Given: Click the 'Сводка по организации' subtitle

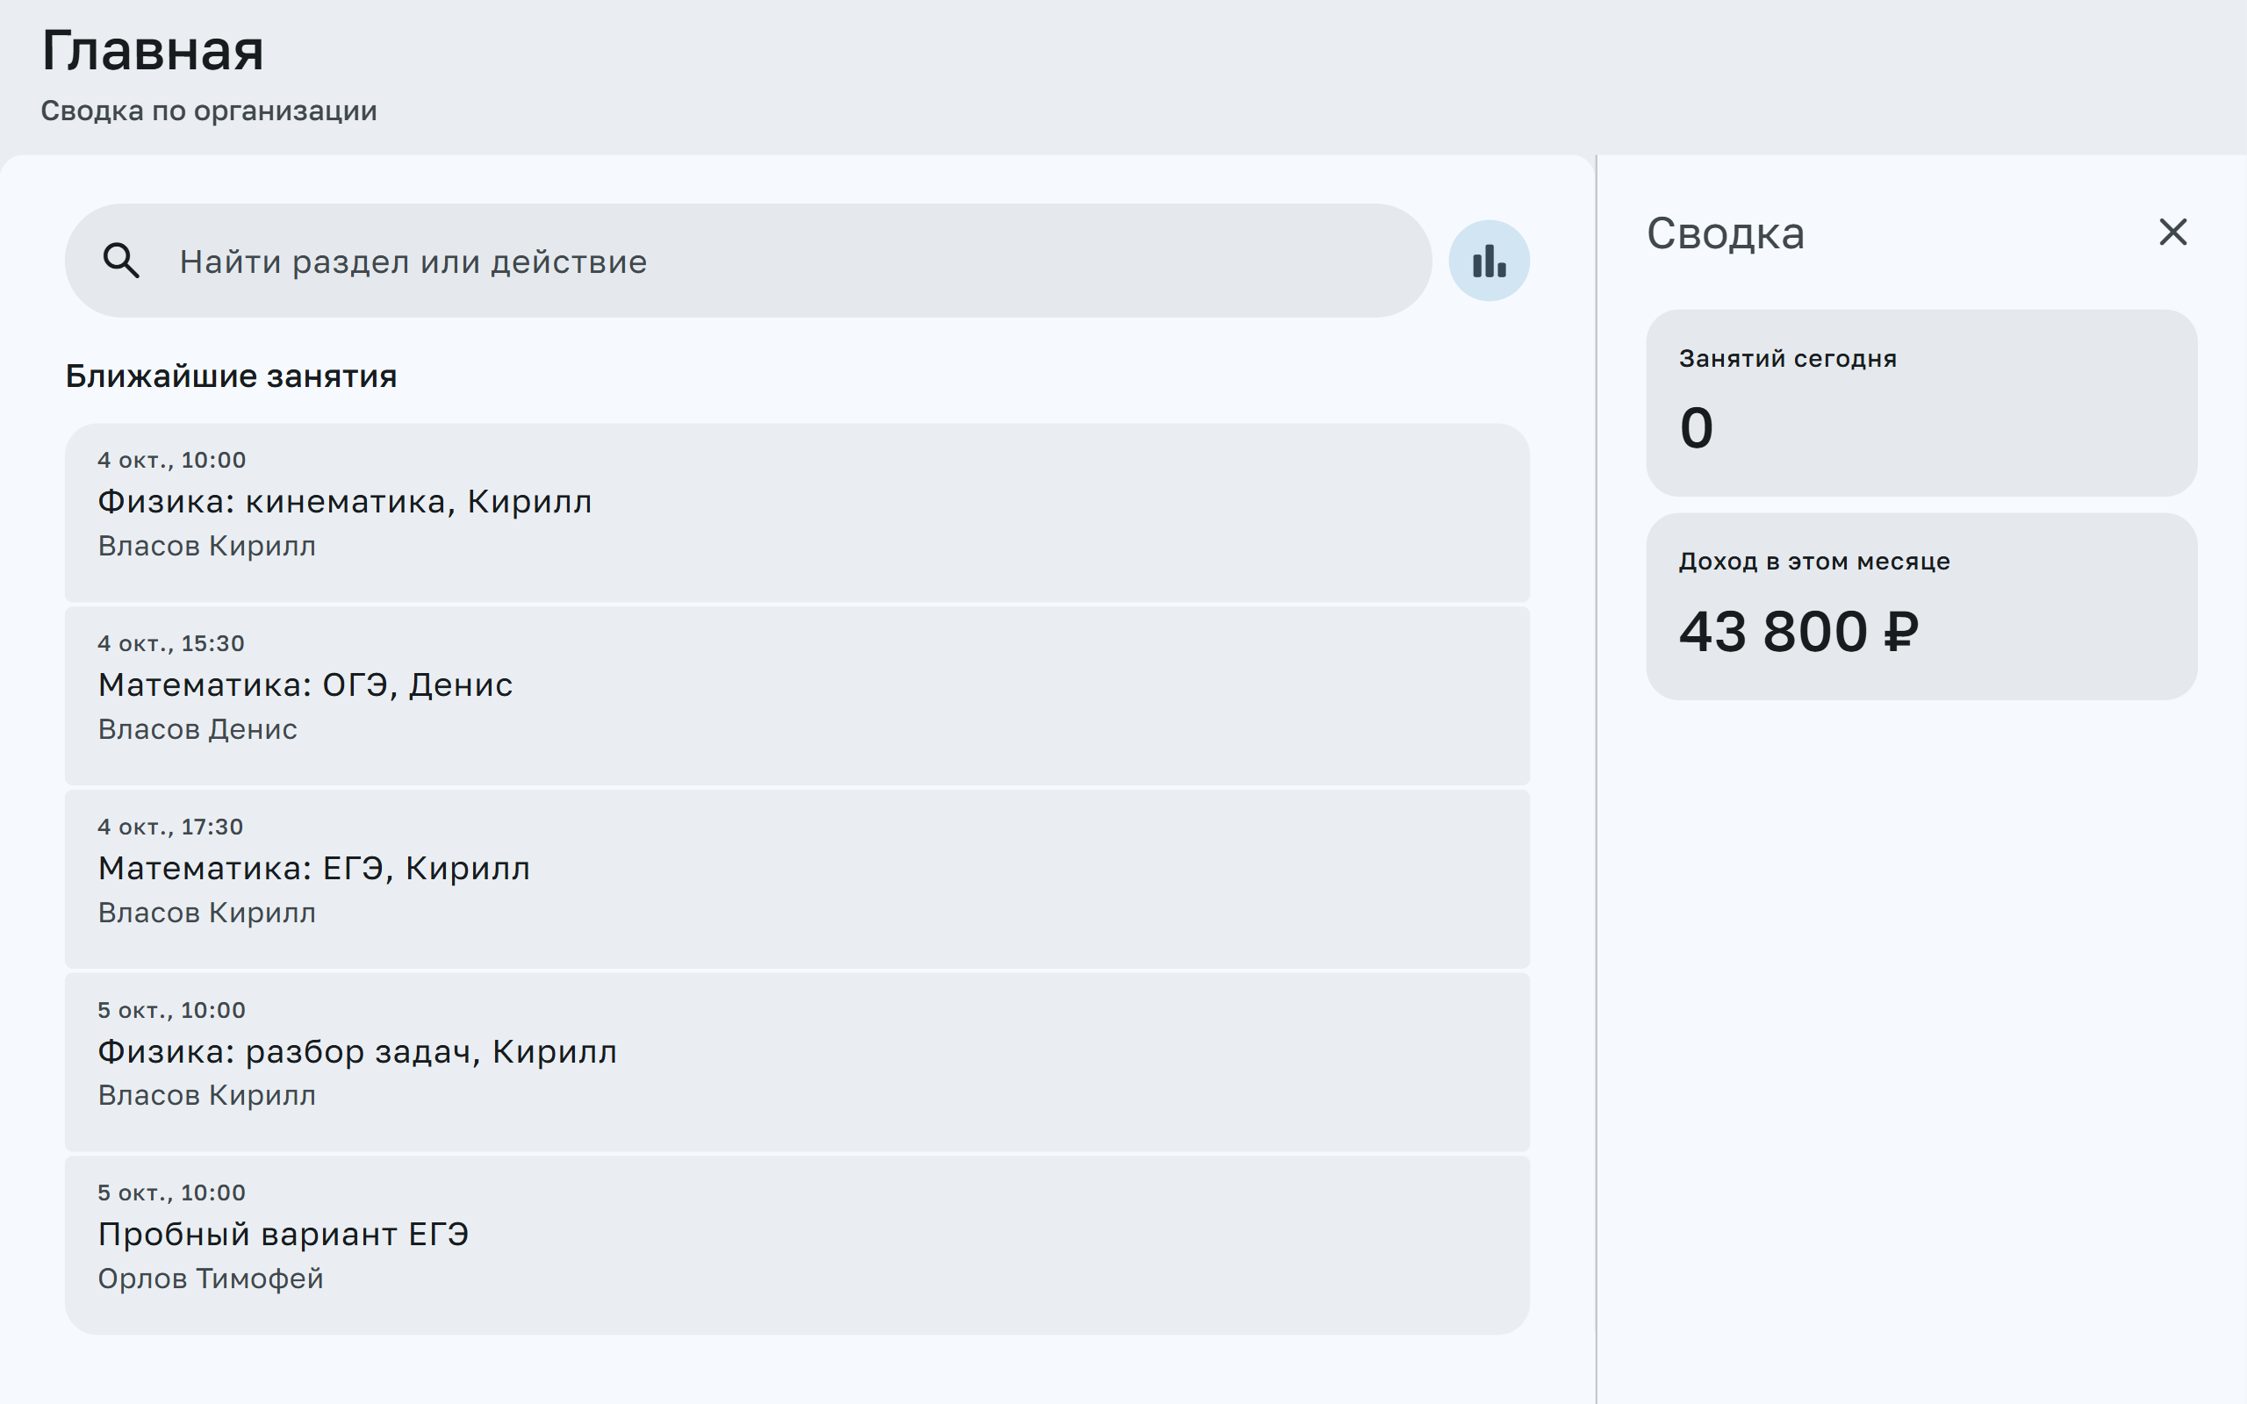Looking at the screenshot, I should [209, 111].
